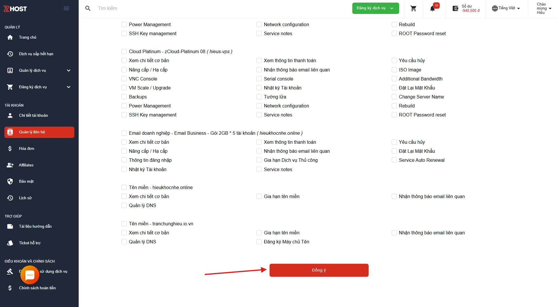Enable VNC Console permission checkbox
558x307 pixels.
[124, 79]
